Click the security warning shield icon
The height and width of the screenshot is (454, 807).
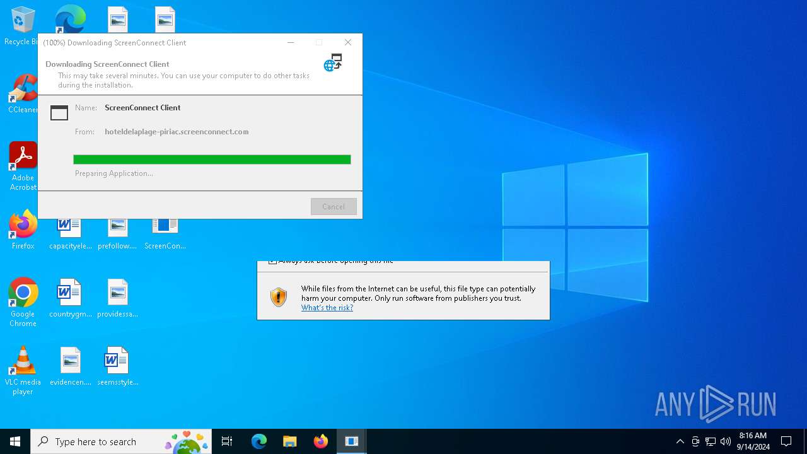pos(278,297)
